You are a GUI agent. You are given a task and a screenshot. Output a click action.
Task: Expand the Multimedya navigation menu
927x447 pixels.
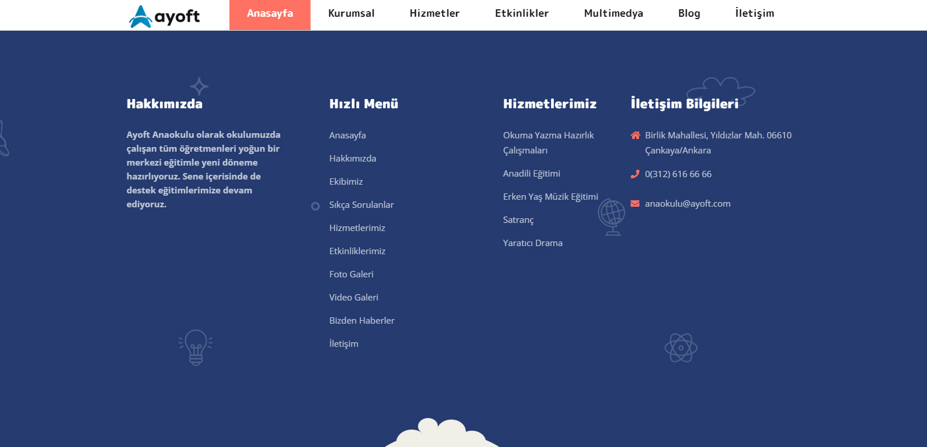click(614, 14)
